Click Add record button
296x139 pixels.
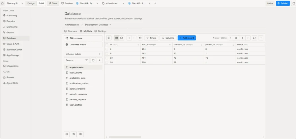tap(187, 38)
